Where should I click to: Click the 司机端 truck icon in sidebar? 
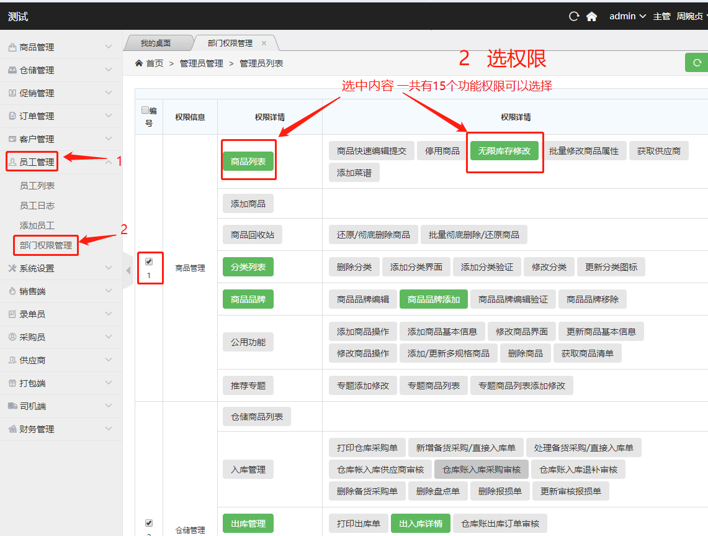tap(12, 406)
